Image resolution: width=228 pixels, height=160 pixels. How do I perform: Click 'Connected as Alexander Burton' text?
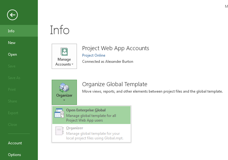tap(108, 62)
